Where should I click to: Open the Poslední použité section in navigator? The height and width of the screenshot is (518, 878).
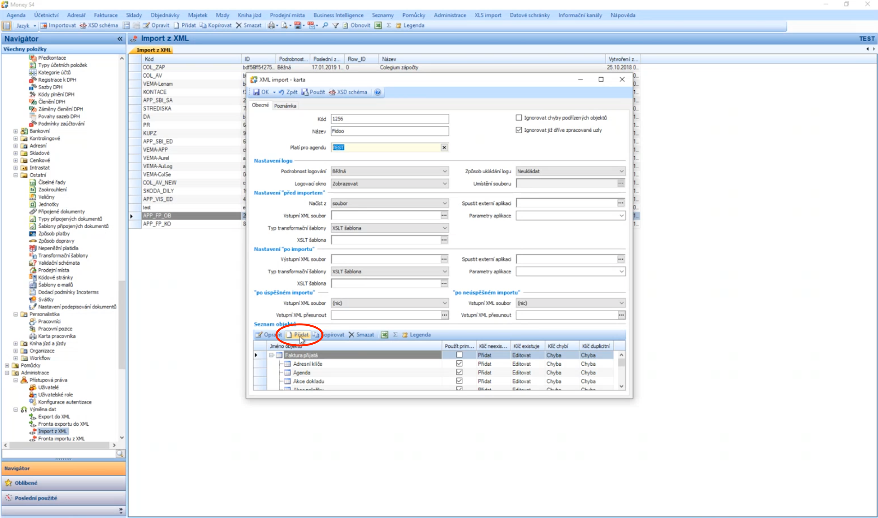coord(63,498)
